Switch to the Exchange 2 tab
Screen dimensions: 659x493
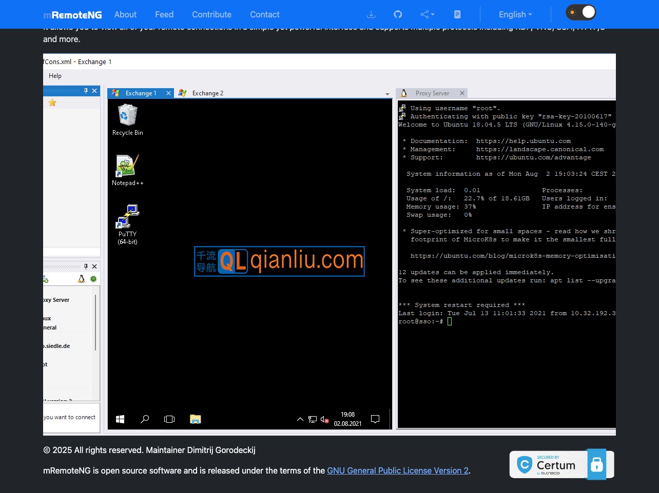click(207, 93)
